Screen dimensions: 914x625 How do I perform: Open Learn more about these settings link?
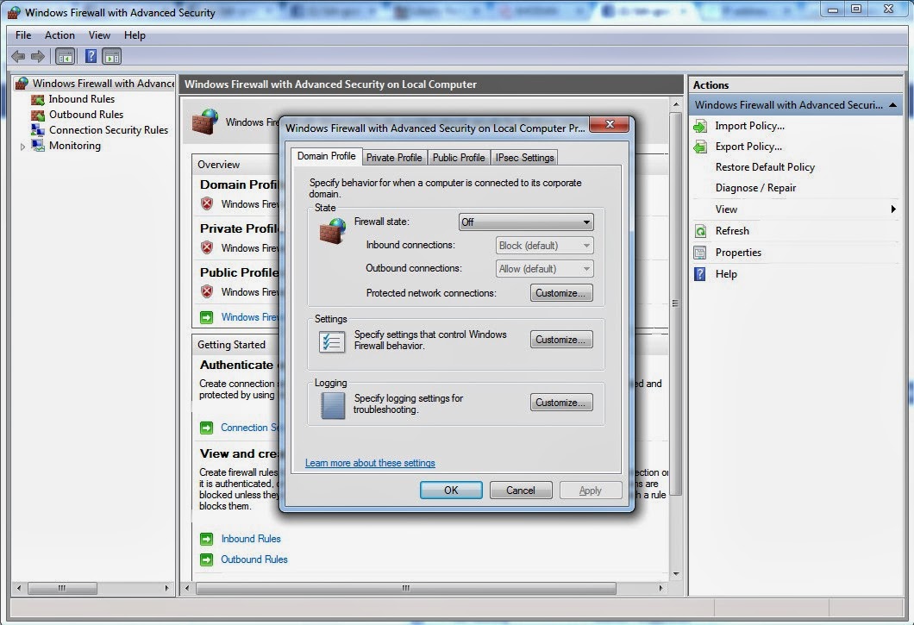point(370,463)
